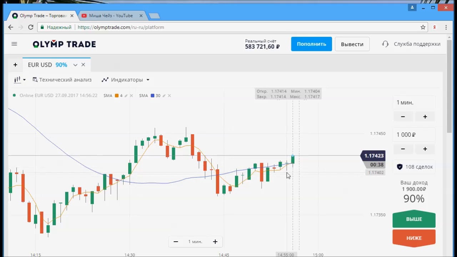The width and height of the screenshot is (457, 257).
Task: Bookmark this page with star
Action: click(x=423, y=27)
